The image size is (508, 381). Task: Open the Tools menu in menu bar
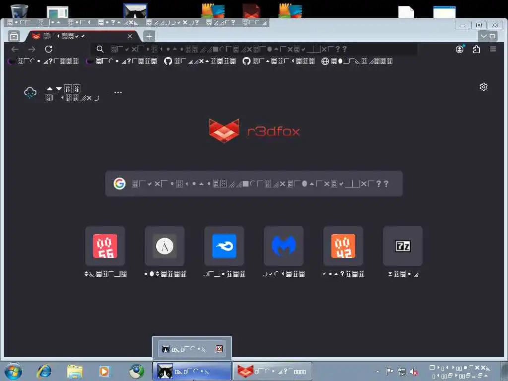pyautogui.click(x=221, y=23)
